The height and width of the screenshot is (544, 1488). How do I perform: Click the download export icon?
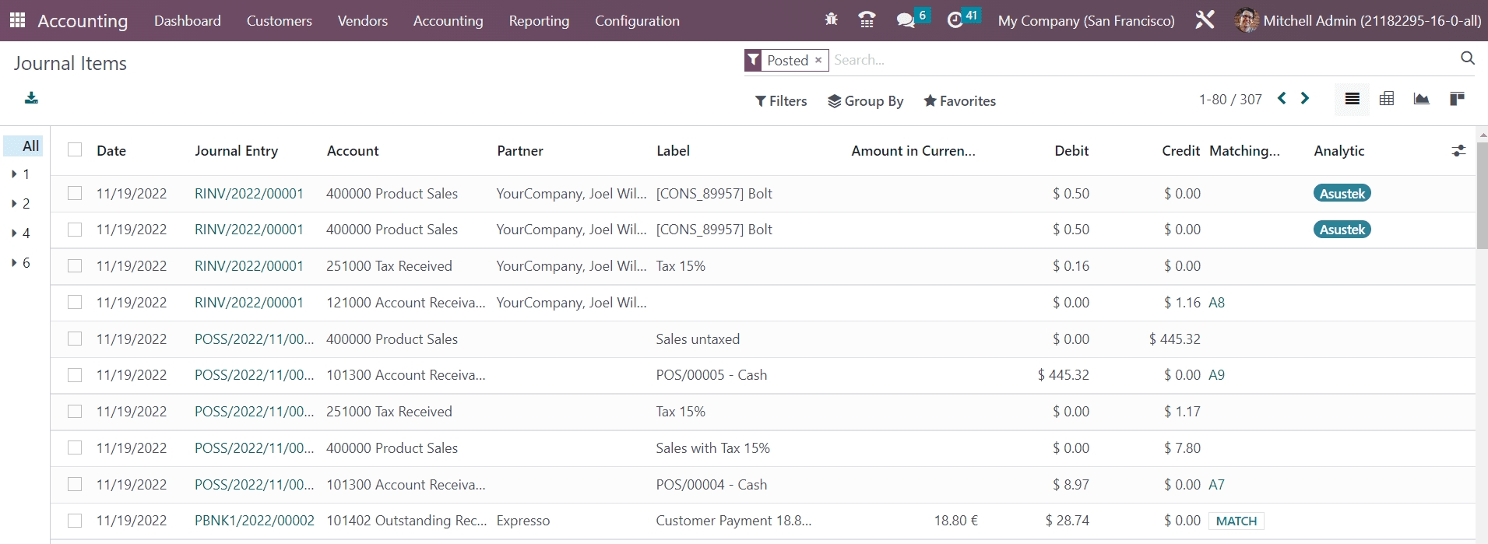[x=31, y=98]
